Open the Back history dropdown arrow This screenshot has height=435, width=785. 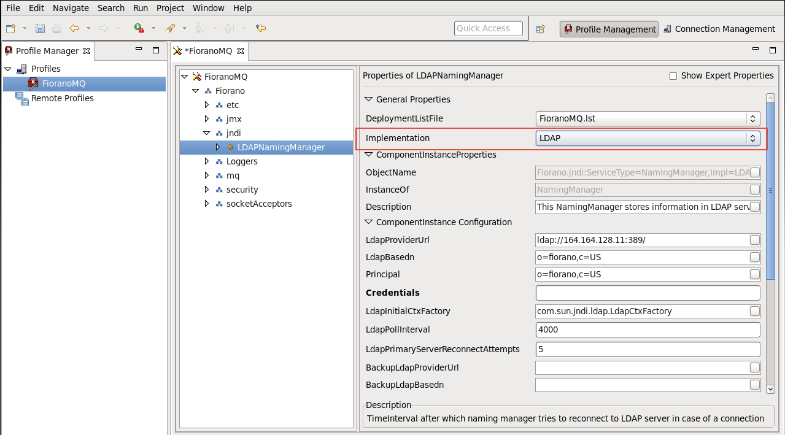tap(88, 28)
